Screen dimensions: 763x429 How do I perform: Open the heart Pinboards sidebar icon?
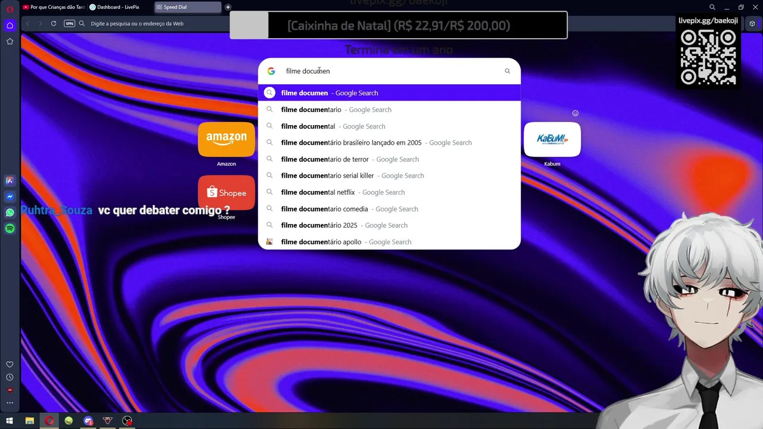pyautogui.click(x=10, y=364)
